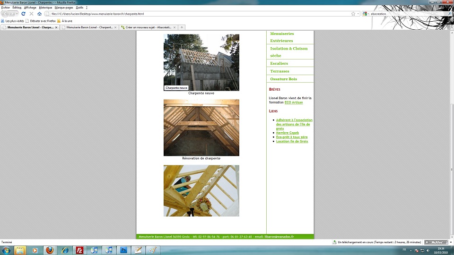Open Internet Explorer from taskbar
The width and height of the screenshot is (454, 255).
click(x=65, y=250)
